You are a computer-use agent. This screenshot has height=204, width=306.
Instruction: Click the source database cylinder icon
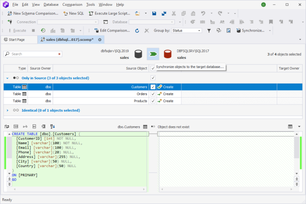pos(138,54)
